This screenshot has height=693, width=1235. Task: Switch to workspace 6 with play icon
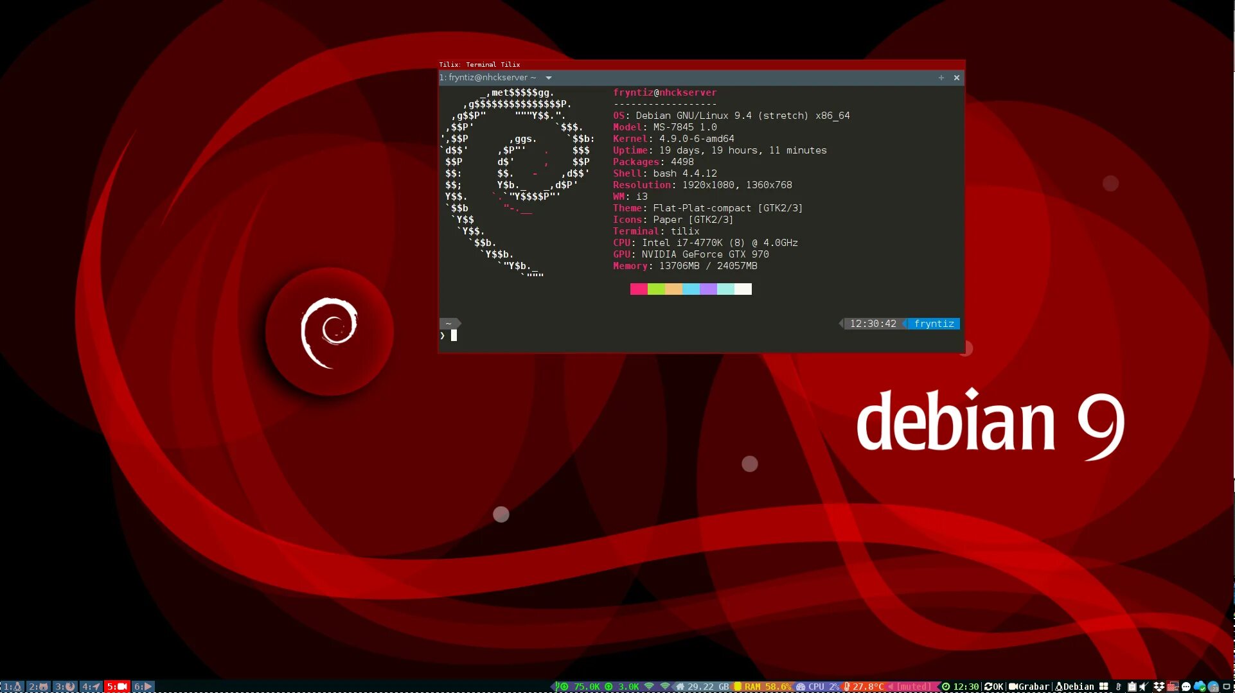(x=143, y=687)
